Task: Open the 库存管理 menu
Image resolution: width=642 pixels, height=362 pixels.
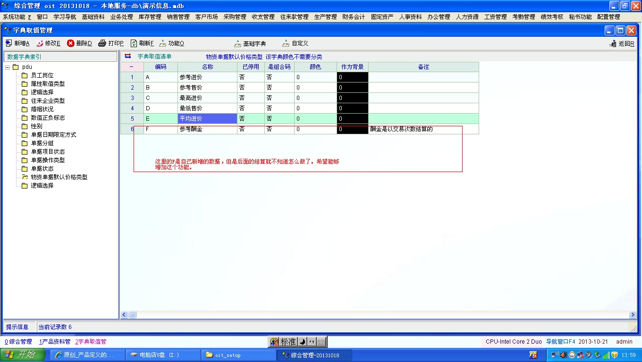Action: [x=150, y=16]
